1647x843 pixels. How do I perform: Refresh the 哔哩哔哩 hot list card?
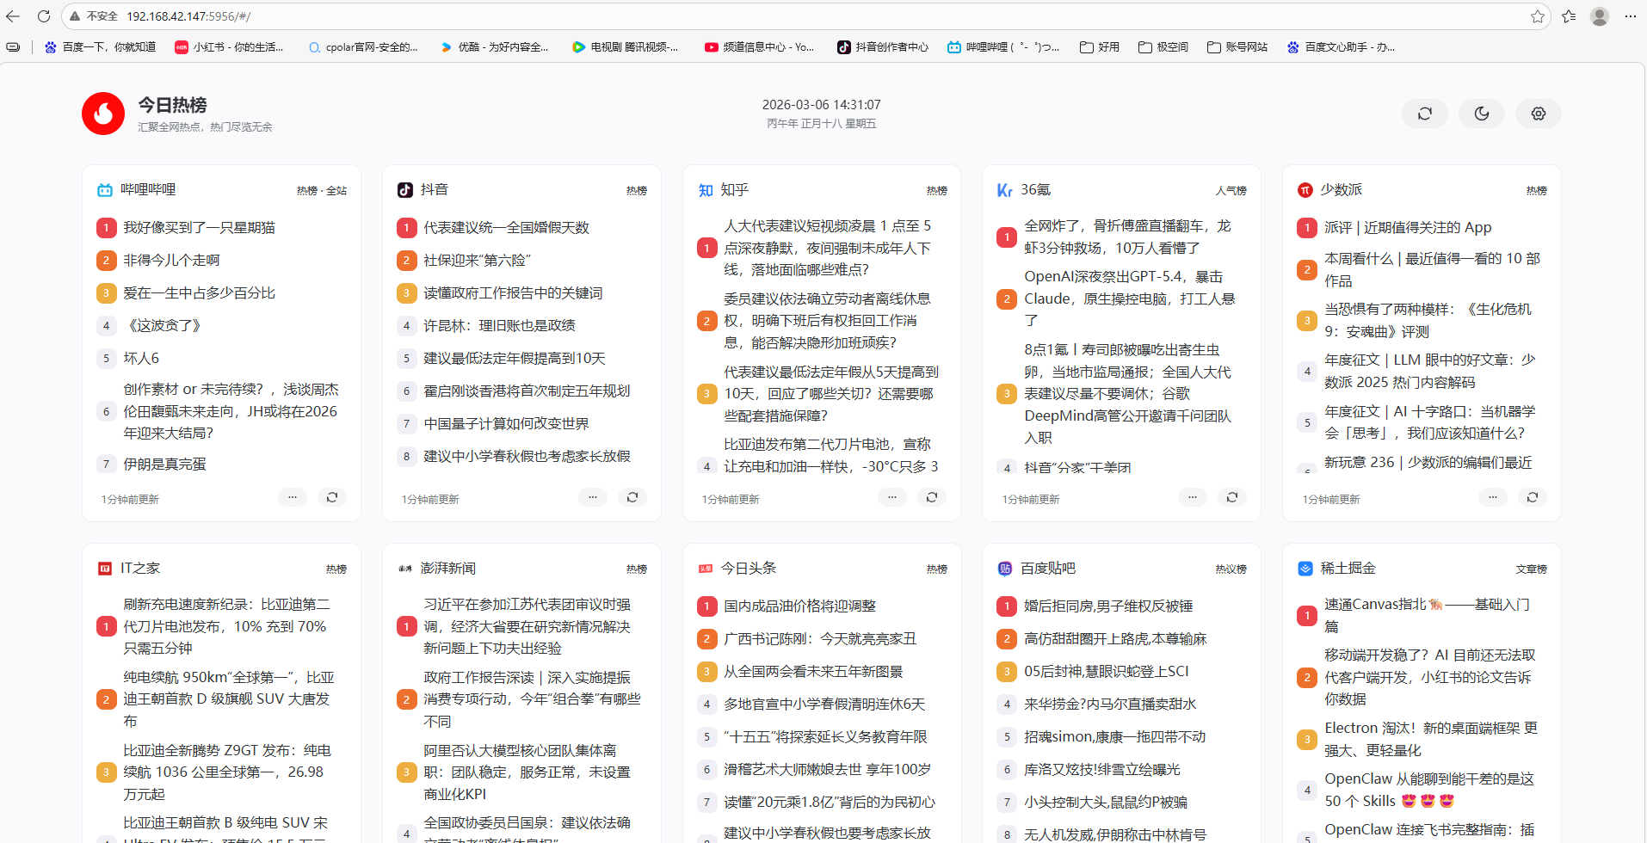coord(332,497)
